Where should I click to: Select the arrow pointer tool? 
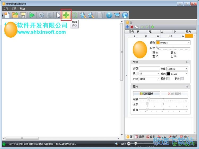pyautogui.click(x=58, y=15)
